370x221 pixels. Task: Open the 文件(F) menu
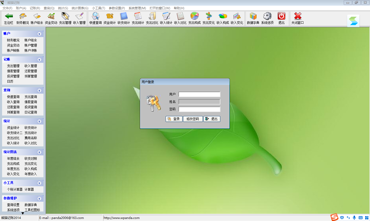pyautogui.click(x=7, y=8)
